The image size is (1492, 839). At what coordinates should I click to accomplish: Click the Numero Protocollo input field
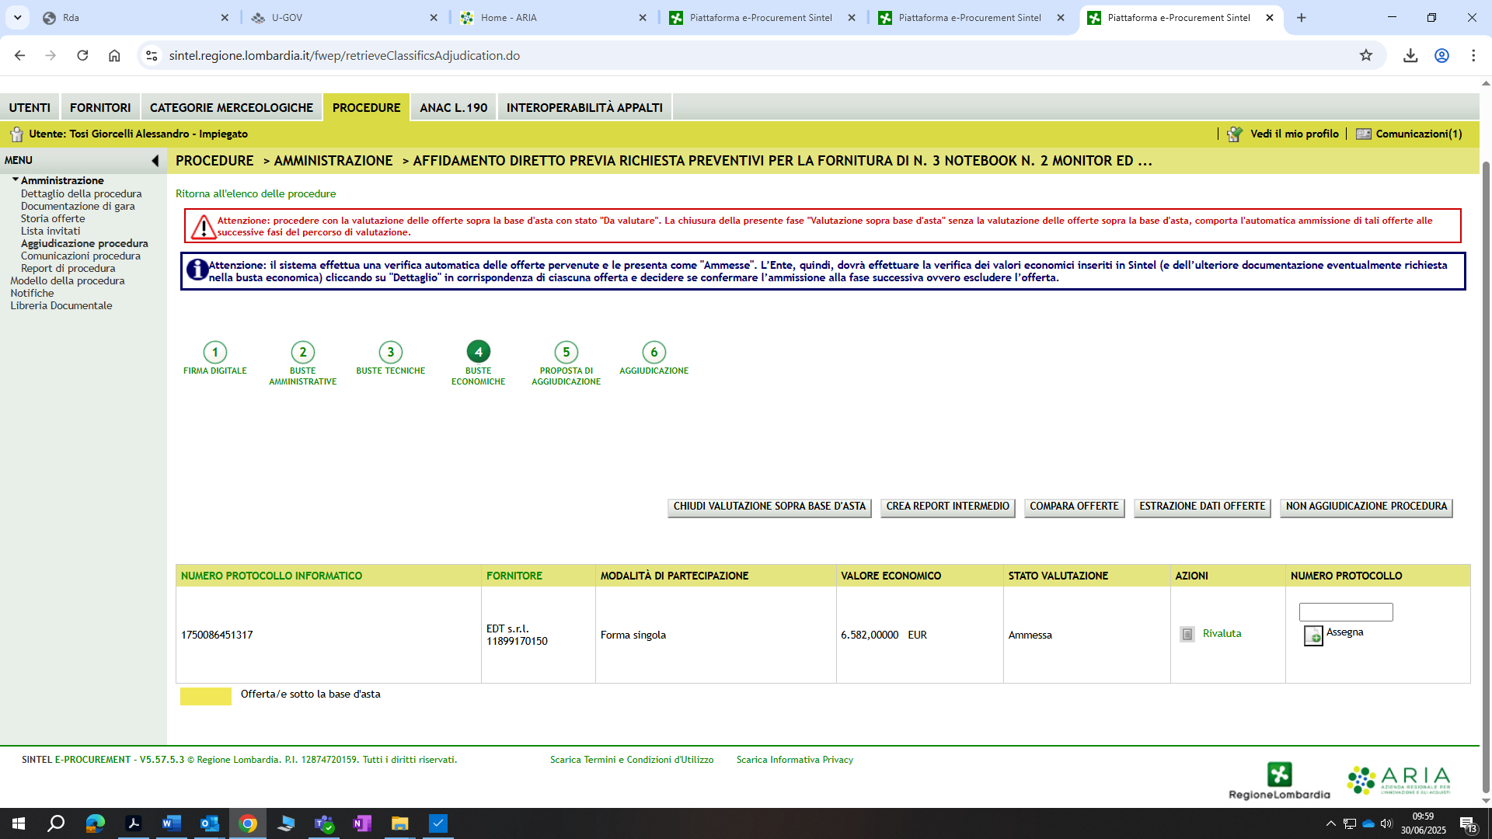(1345, 612)
